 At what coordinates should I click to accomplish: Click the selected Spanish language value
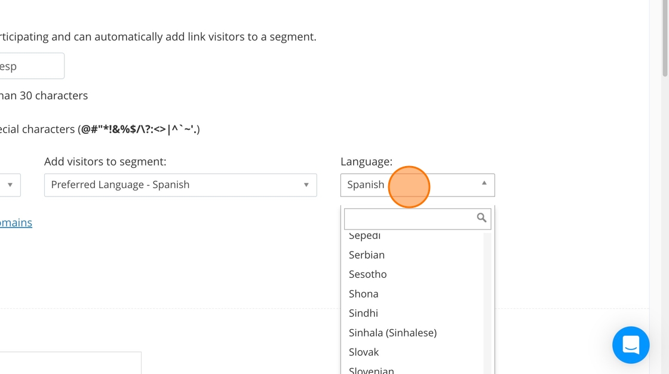[366, 185]
